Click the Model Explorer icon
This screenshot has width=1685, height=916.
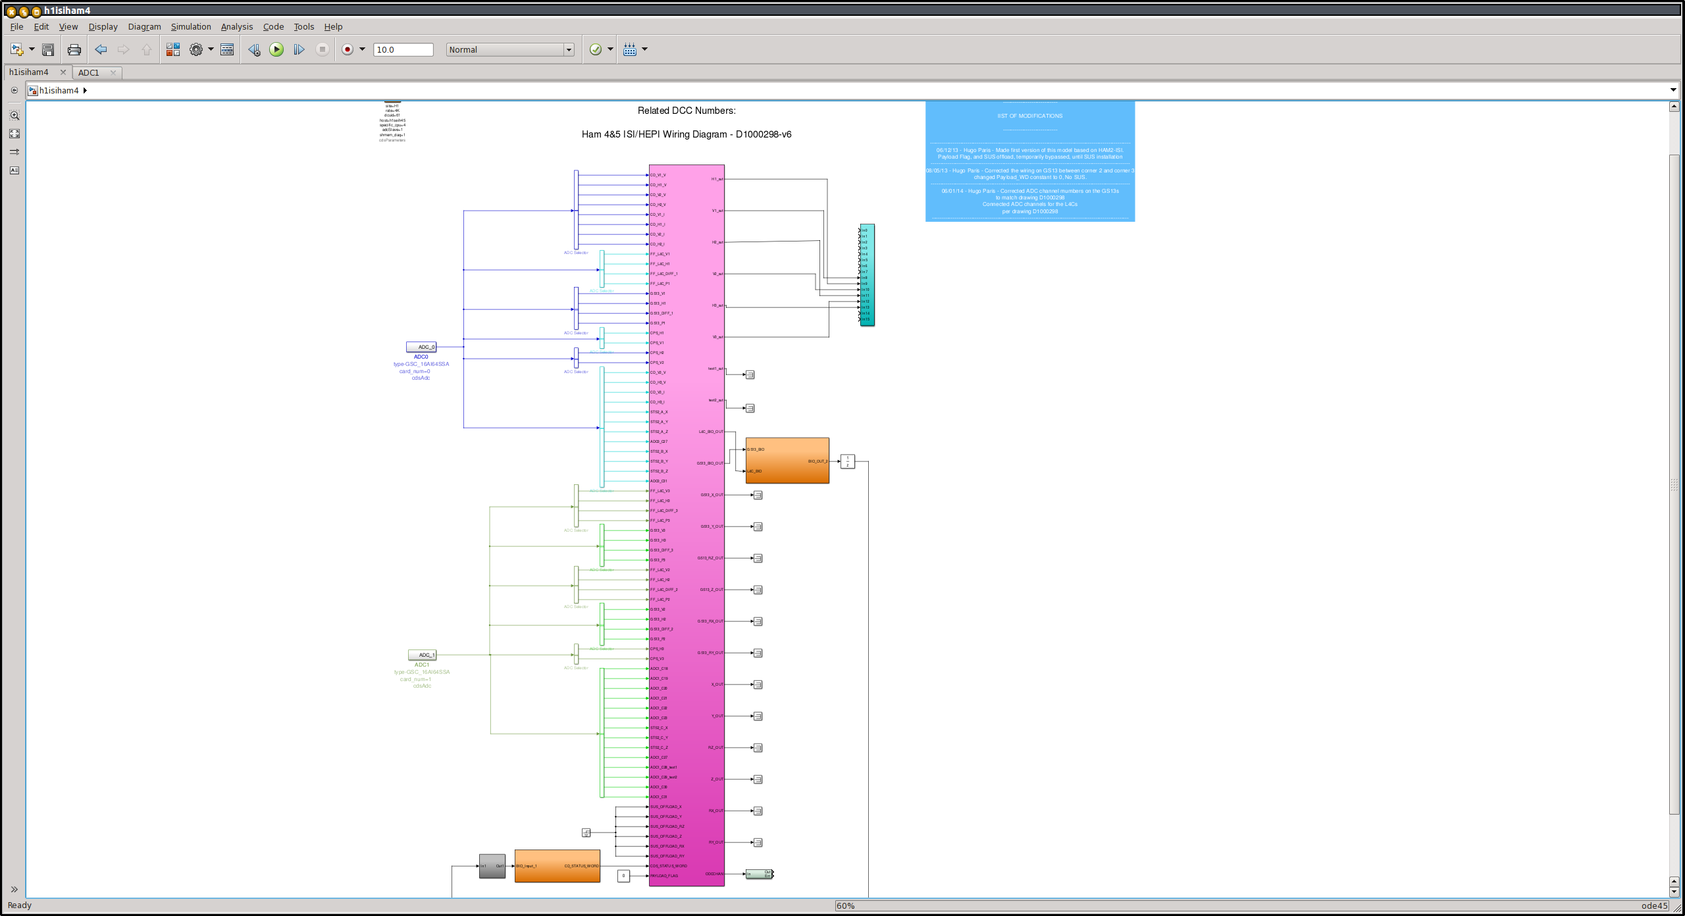click(227, 49)
